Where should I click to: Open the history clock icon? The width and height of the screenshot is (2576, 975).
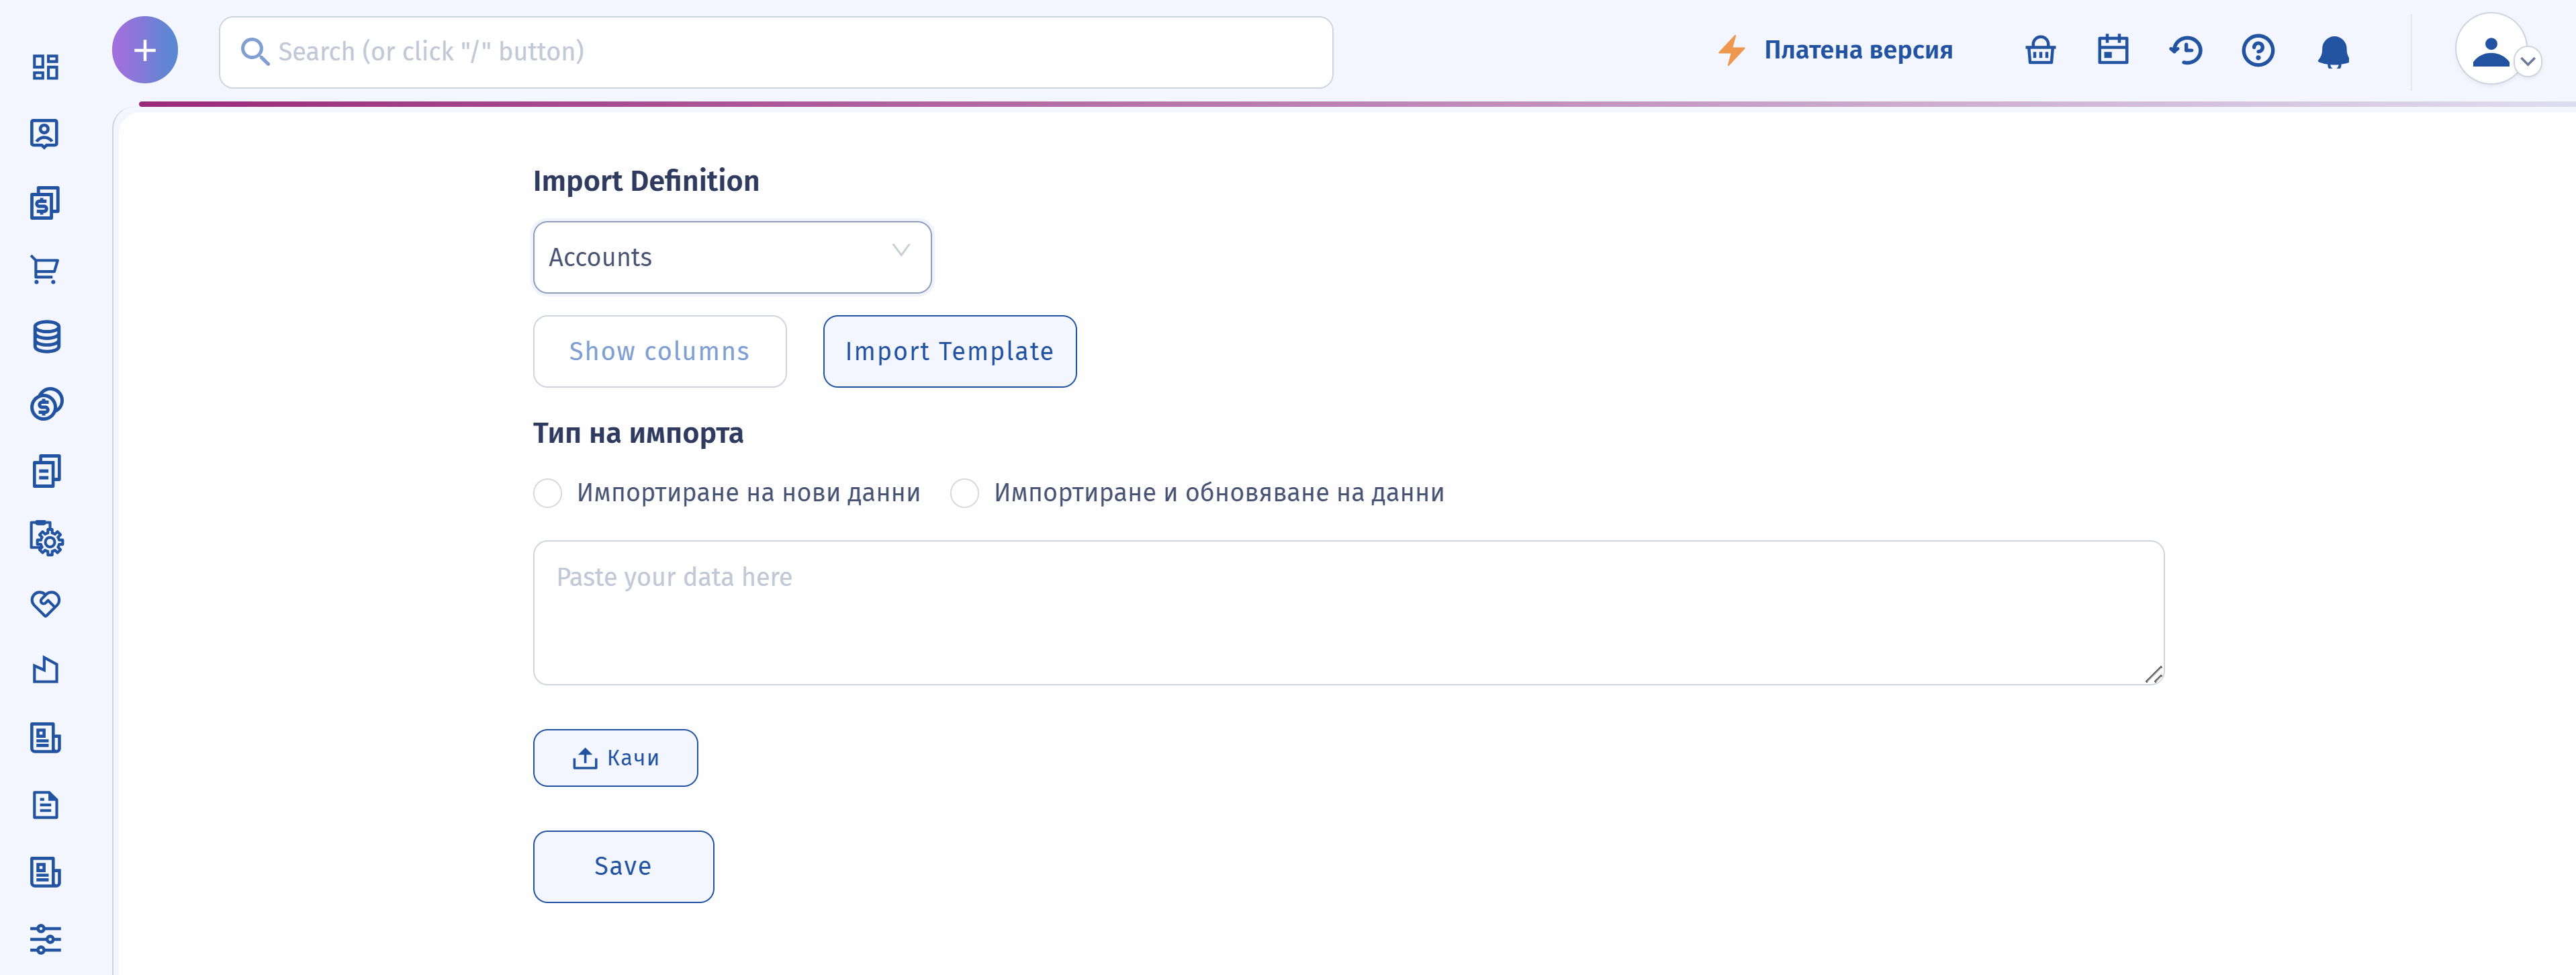tap(2186, 50)
